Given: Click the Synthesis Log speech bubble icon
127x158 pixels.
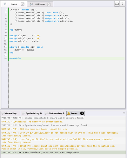Looking at the screenshot, I should [x=23, y=113].
